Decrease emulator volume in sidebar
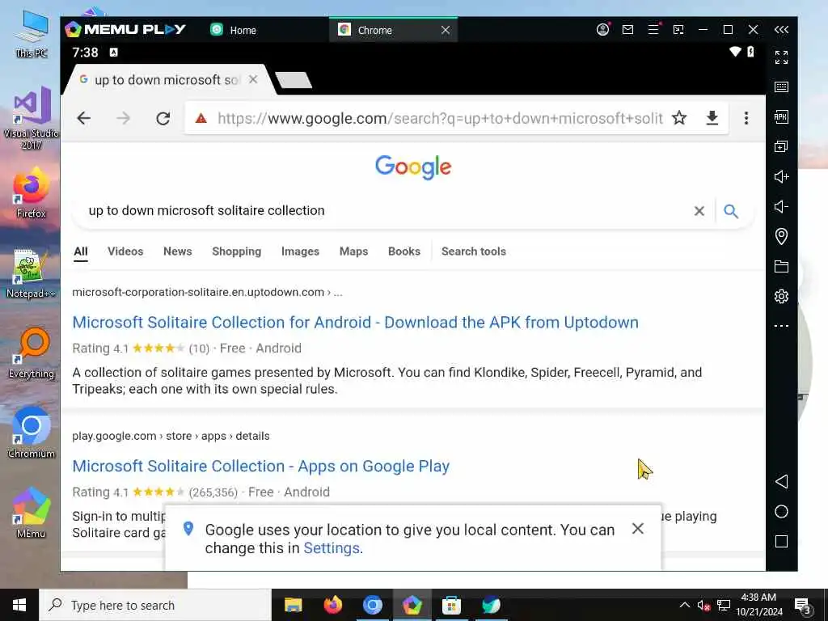The width and height of the screenshot is (828, 621). point(782,206)
